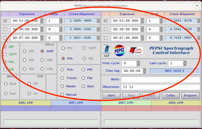The width and height of the screenshot is (202, 129).
Task: Click the Large Binocular Telescope logo
Action: click(135, 50)
